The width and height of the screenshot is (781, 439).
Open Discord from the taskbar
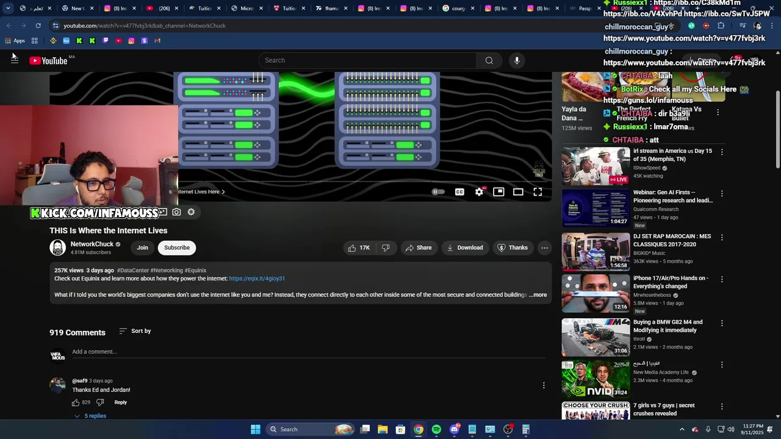click(x=455, y=429)
